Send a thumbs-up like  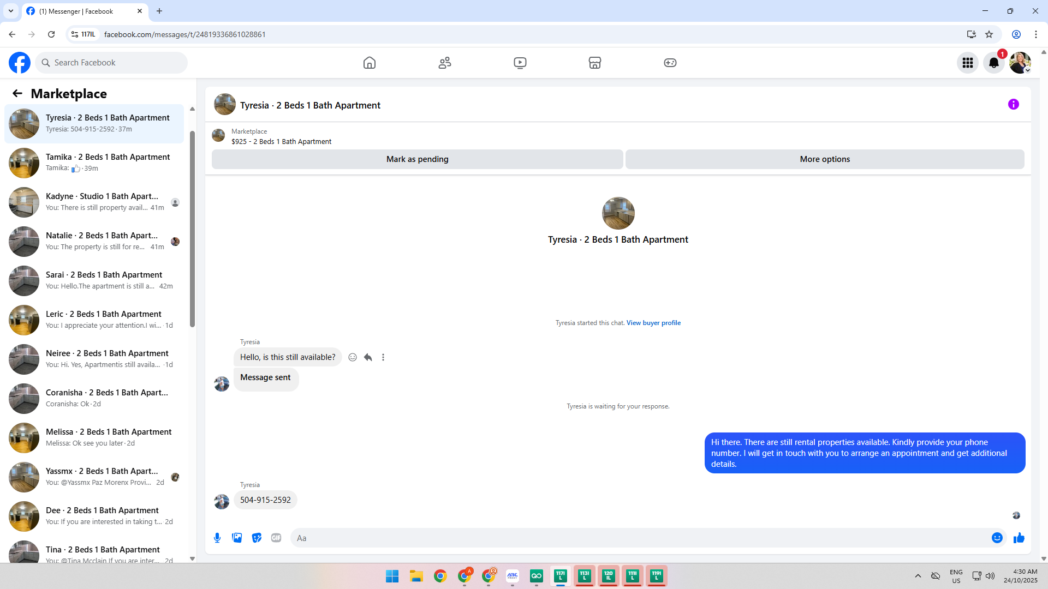click(x=1019, y=538)
